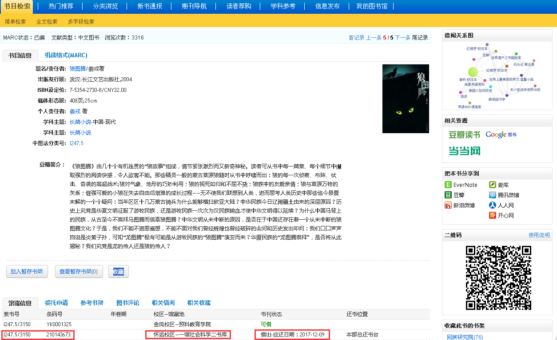Share the book to 新浪微博
The width and height of the screenshot is (557, 340).
click(x=460, y=205)
